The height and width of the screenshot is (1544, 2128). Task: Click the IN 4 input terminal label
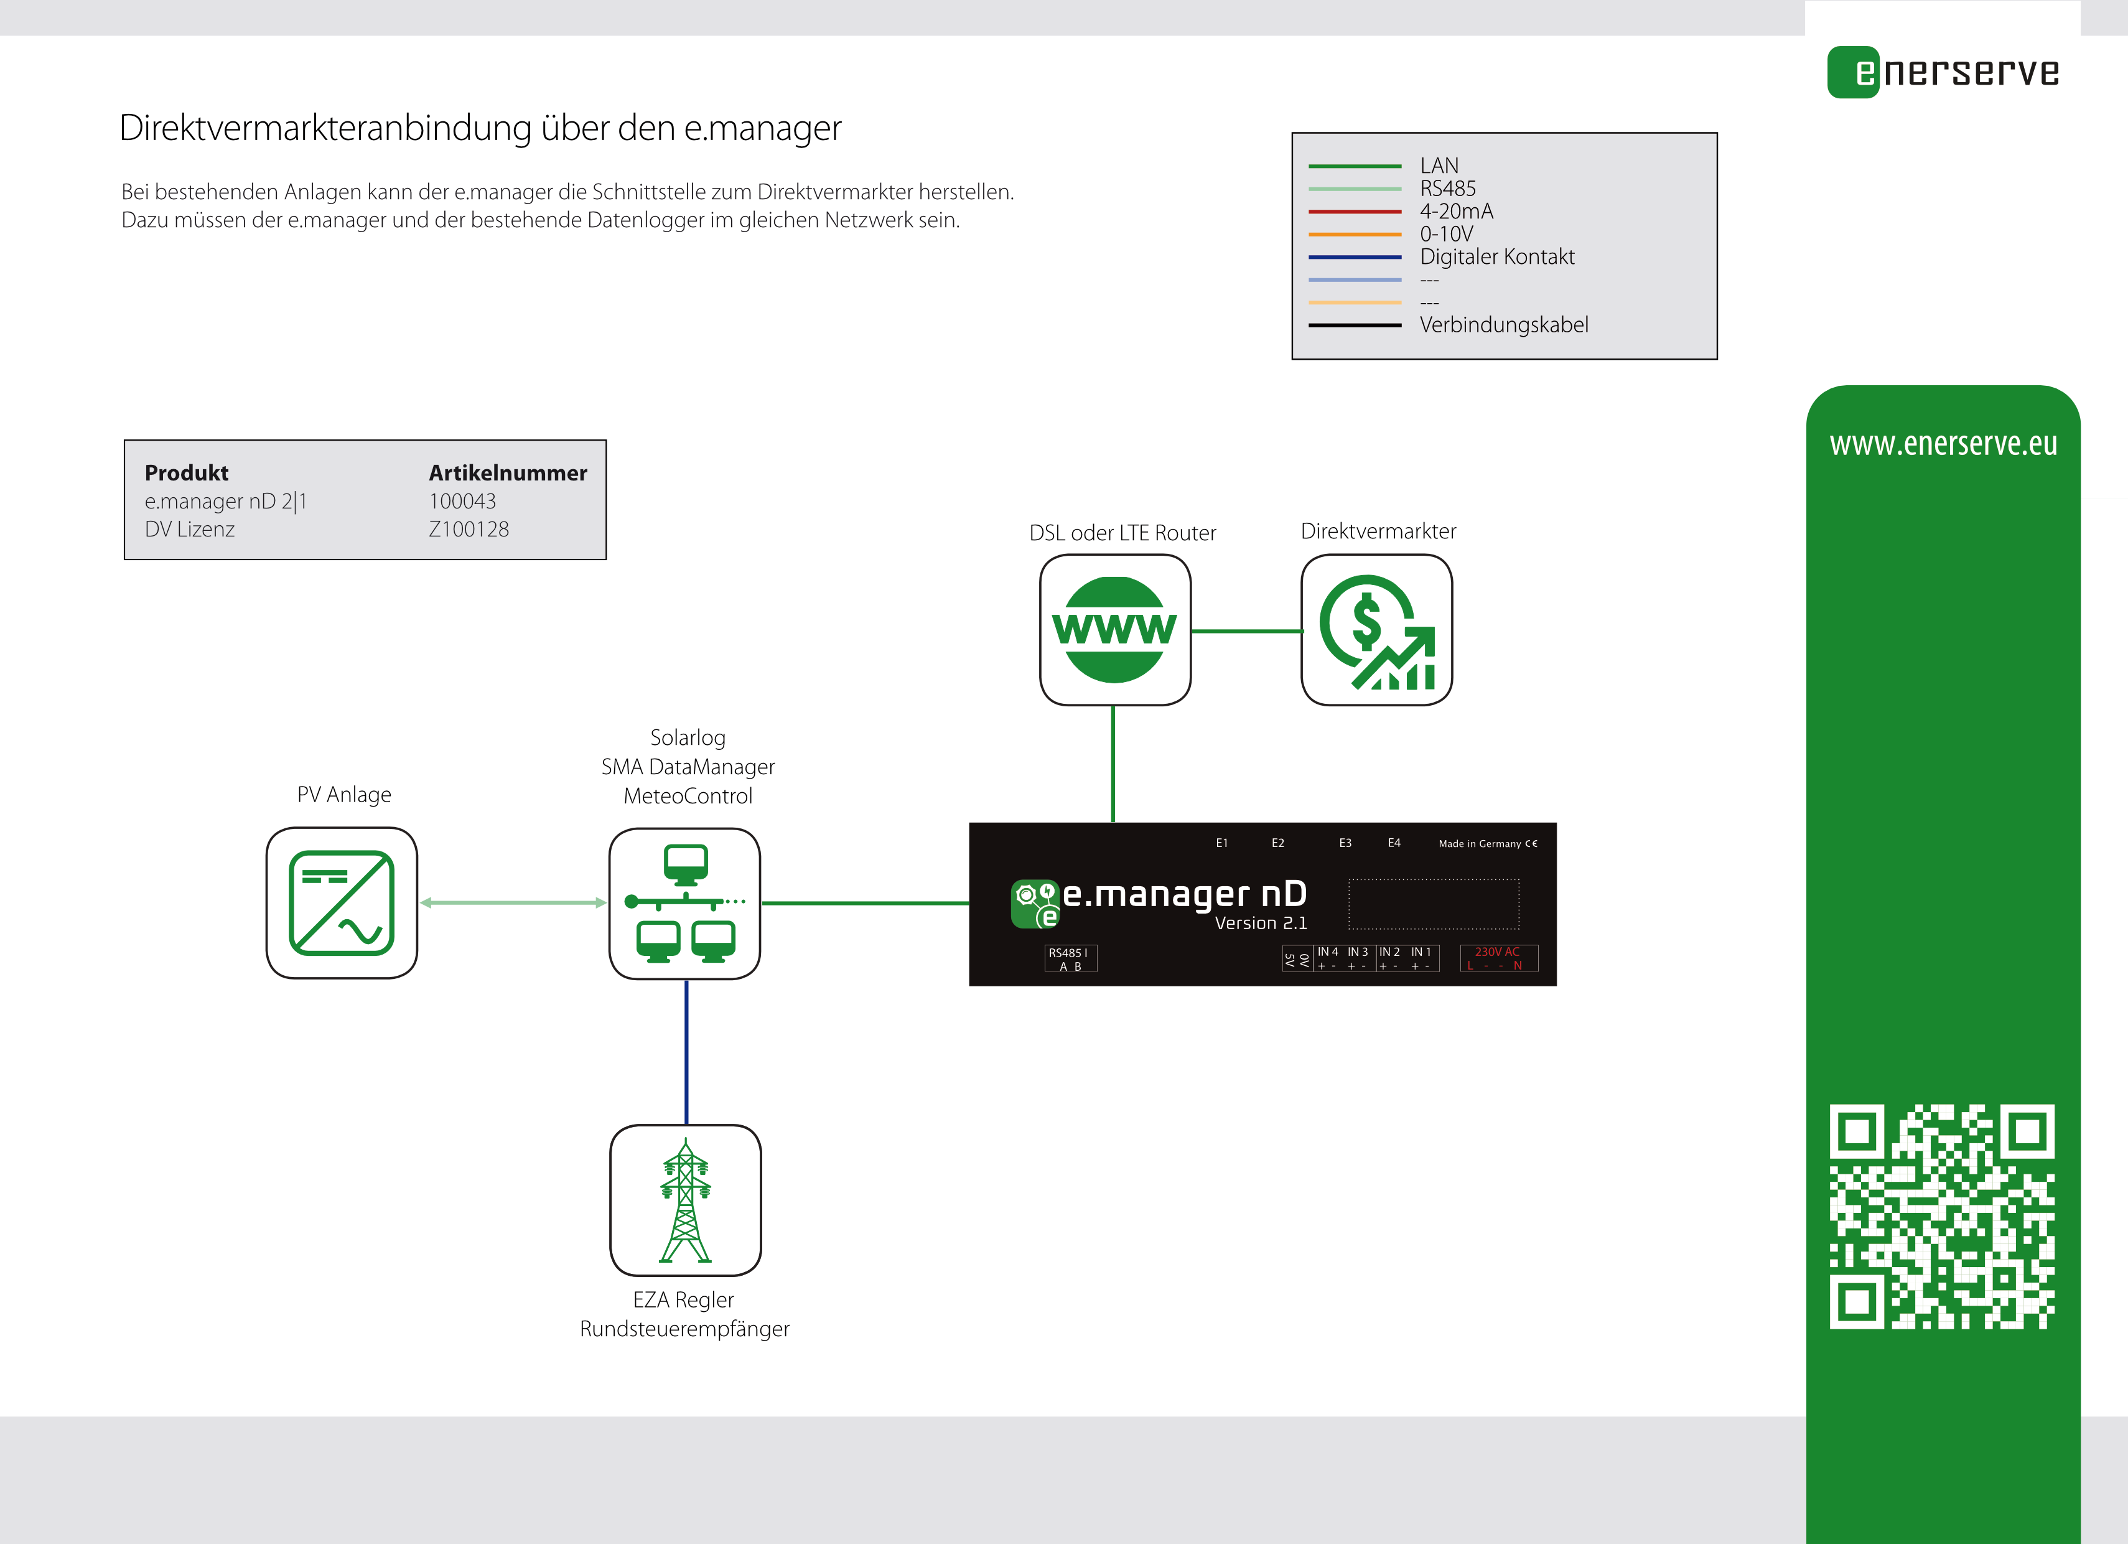pyautogui.click(x=1328, y=952)
